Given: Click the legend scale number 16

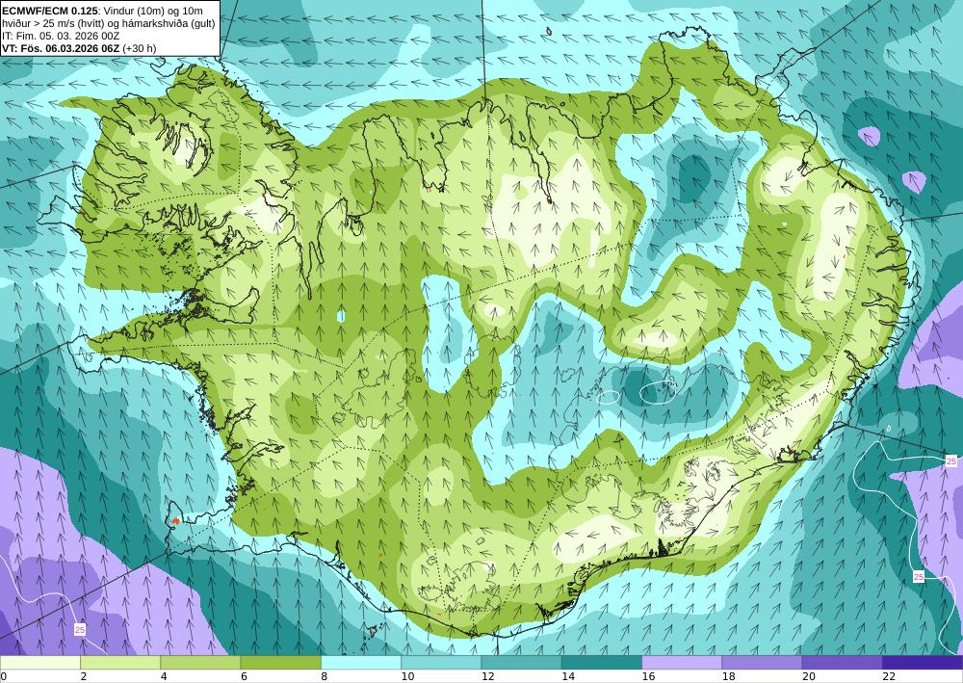Looking at the screenshot, I should tap(648, 676).
